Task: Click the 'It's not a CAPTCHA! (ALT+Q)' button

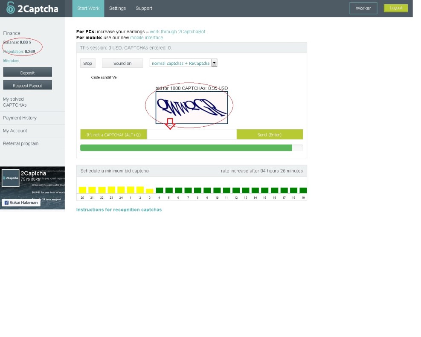Action: [x=112, y=134]
